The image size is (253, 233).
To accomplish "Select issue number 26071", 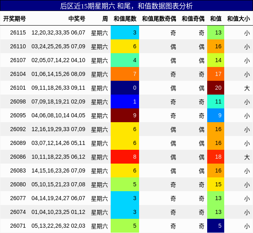I will 18,226.
